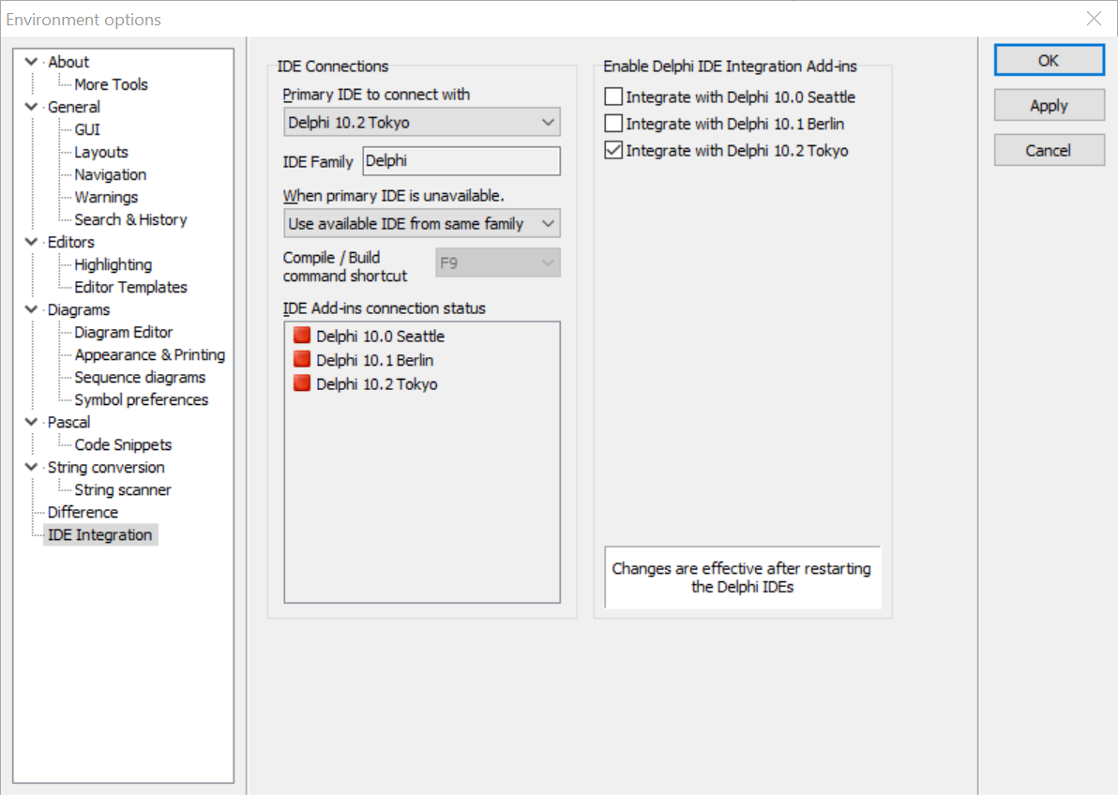Image resolution: width=1118 pixels, height=795 pixels.
Task: Open Primary IDE to connect with dropdown
Action: point(422,122)
